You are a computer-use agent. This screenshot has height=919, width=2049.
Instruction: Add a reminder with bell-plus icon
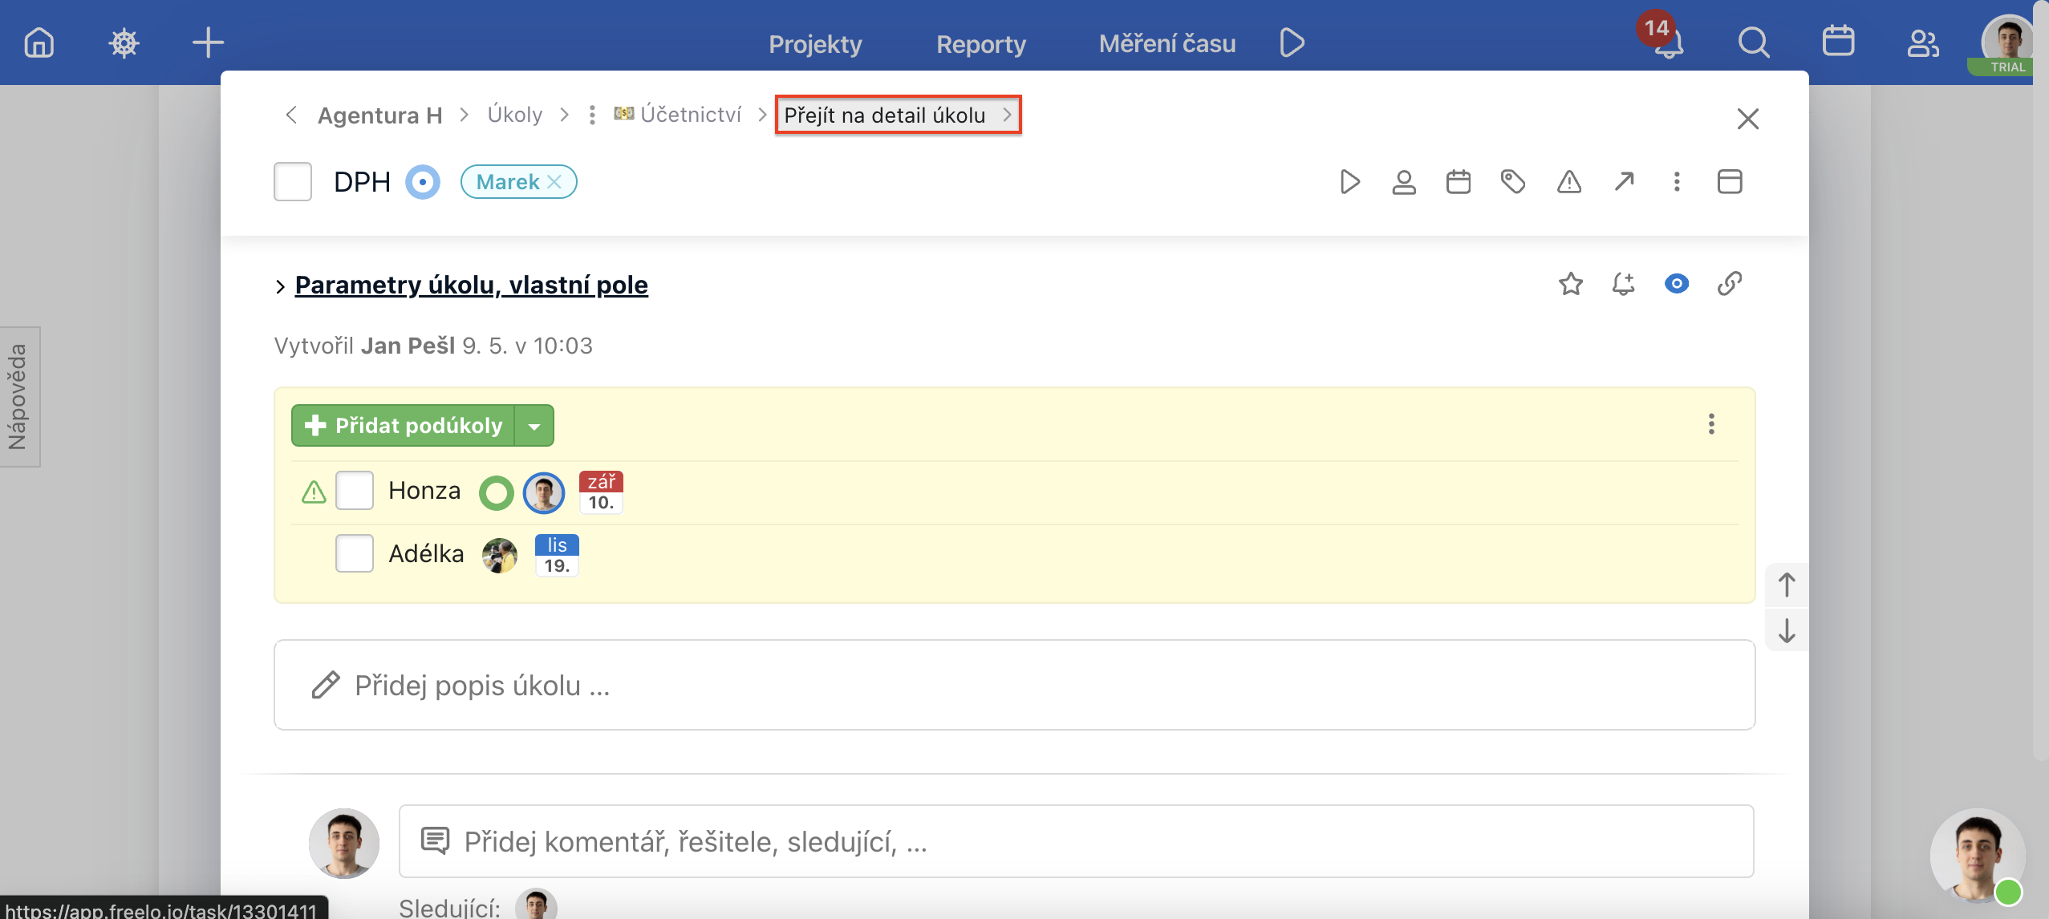1623,284
